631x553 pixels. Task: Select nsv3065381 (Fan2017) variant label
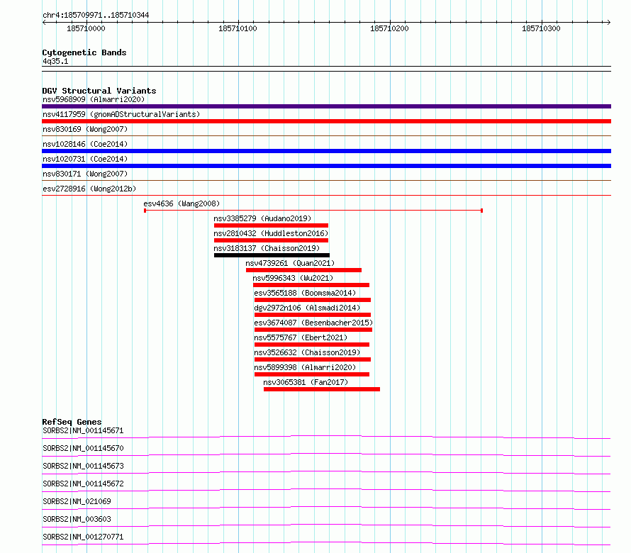[x=306, y=382]
